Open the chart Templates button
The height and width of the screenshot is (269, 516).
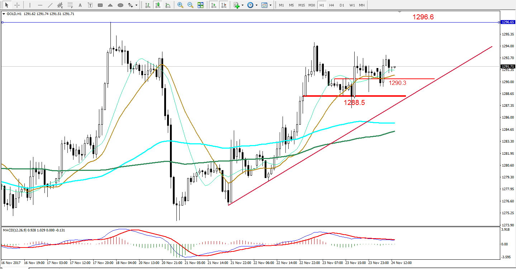pyautogui.click(x=264, y=5)
